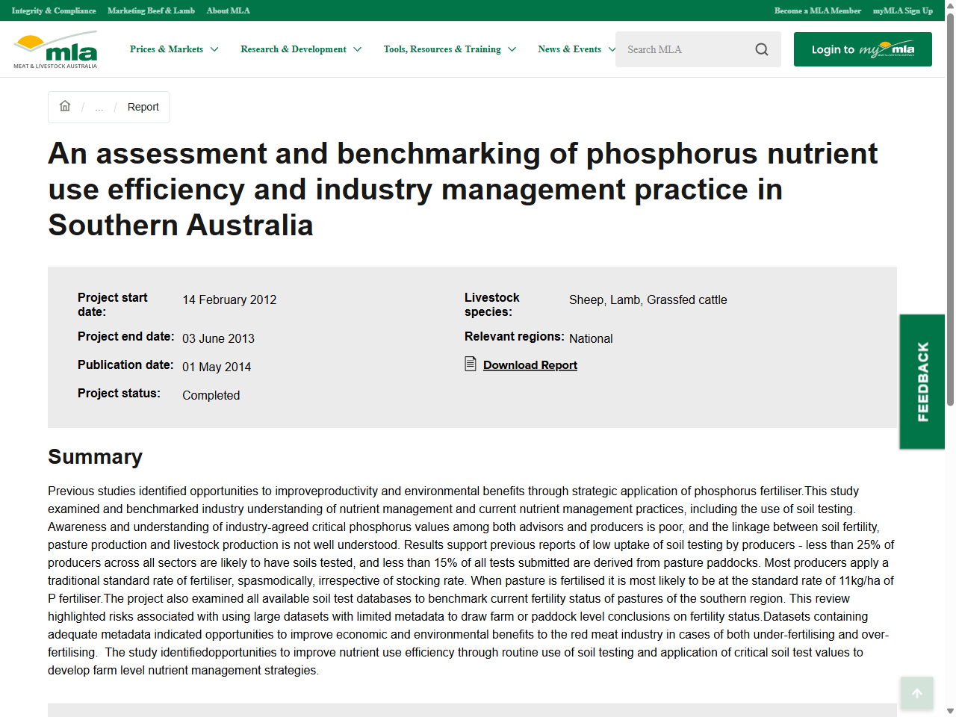Expand the News & Events chevron
This screenshot has height=717, width=956.
[x=612, y=49]
